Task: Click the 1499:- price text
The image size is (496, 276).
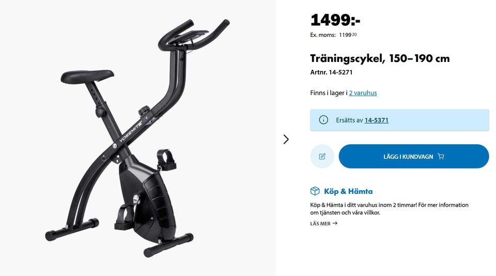Action: [335, 20]
